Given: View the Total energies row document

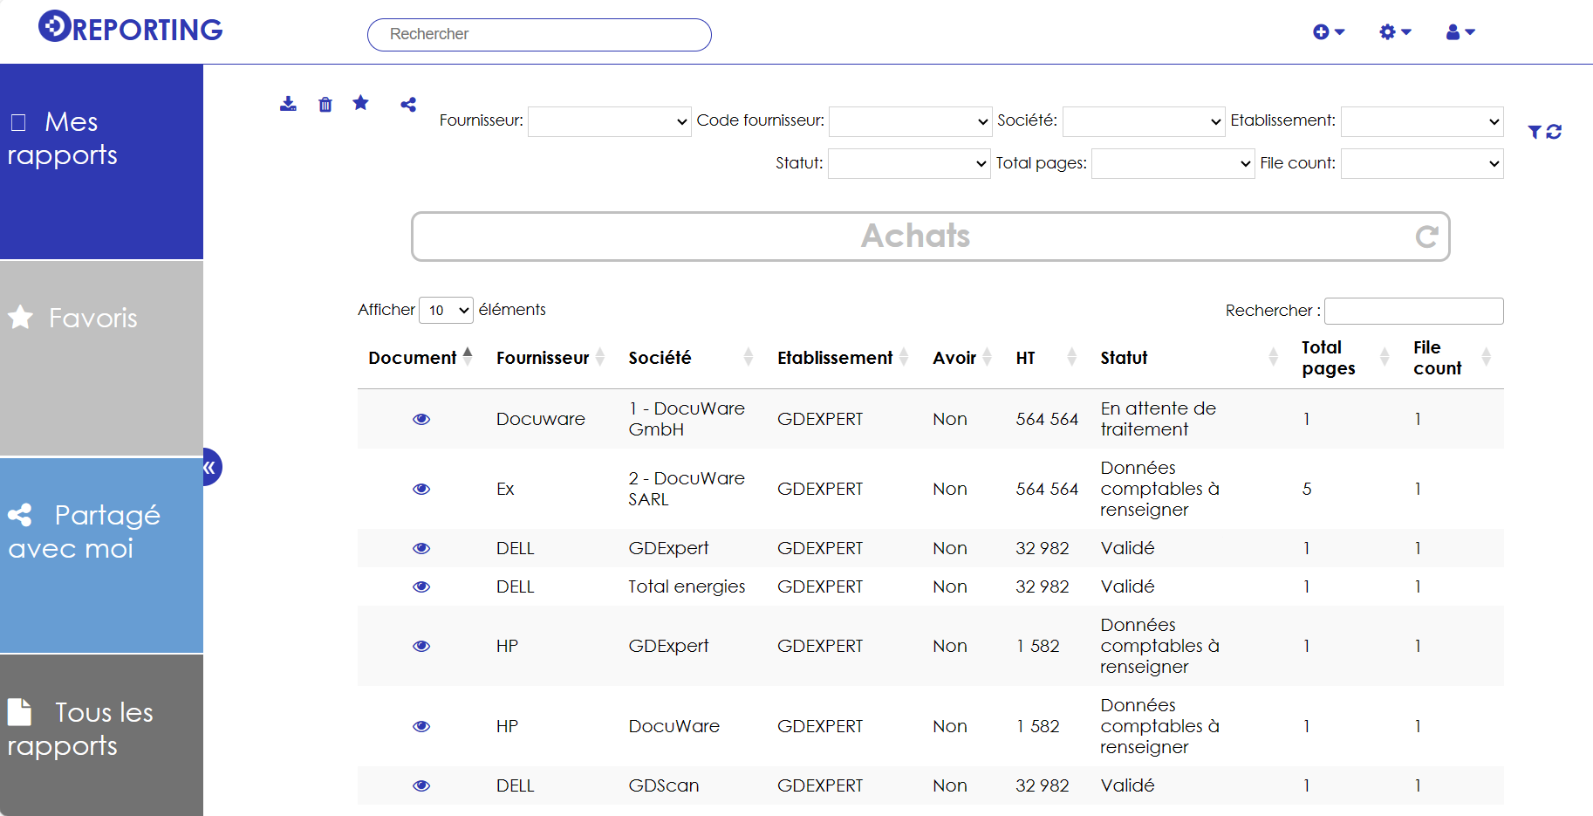Looking at the screenshot, I should [421, 587].
